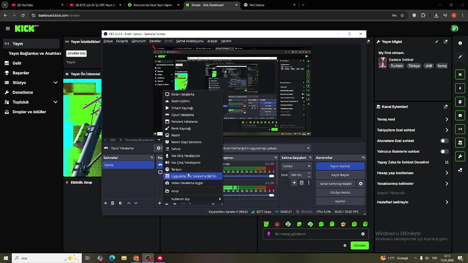Choose Ekran Yakalama source

coord(193,94)
